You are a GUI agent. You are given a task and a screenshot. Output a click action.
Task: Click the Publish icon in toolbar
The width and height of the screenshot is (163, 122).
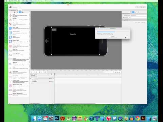[x=11, y=7]
